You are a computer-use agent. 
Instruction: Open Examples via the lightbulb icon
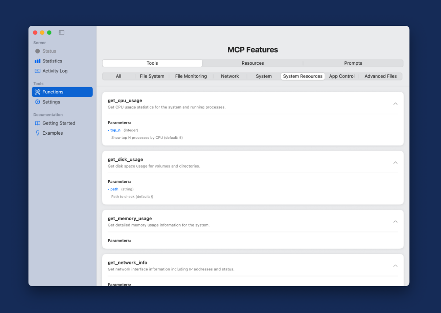(x=37, y=133)
